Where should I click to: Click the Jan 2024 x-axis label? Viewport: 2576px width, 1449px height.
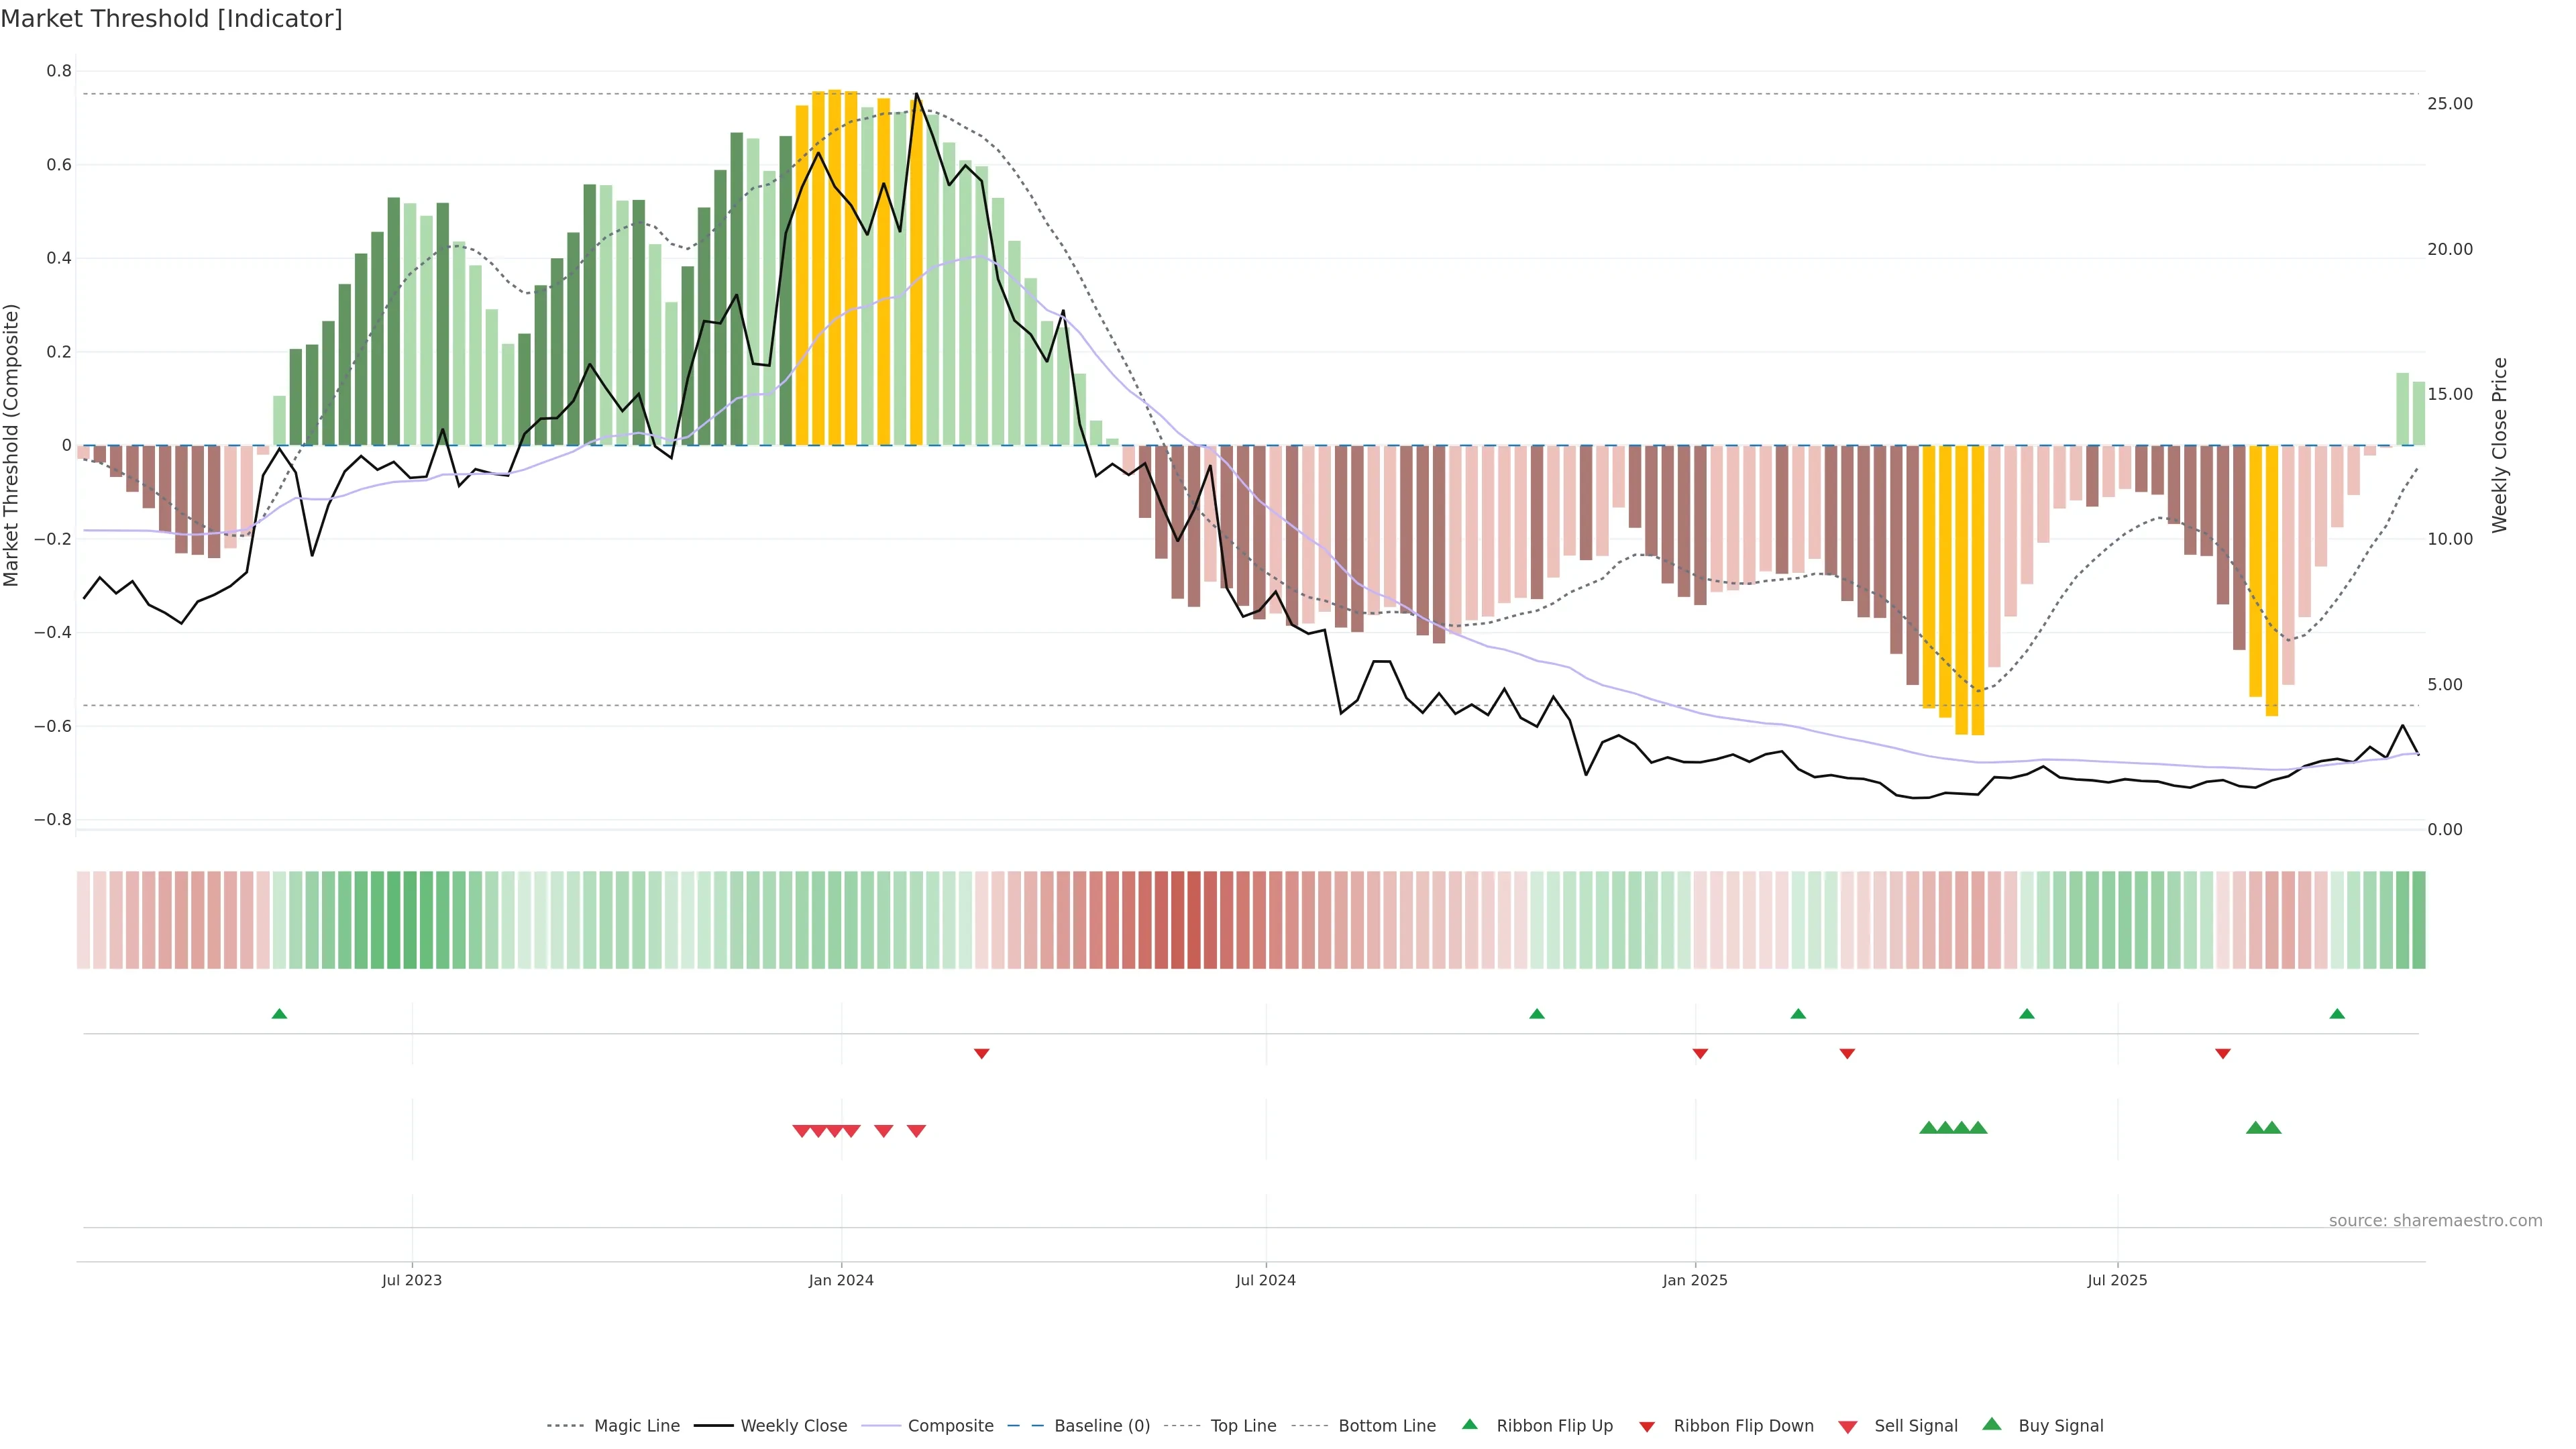point(841,1280)
